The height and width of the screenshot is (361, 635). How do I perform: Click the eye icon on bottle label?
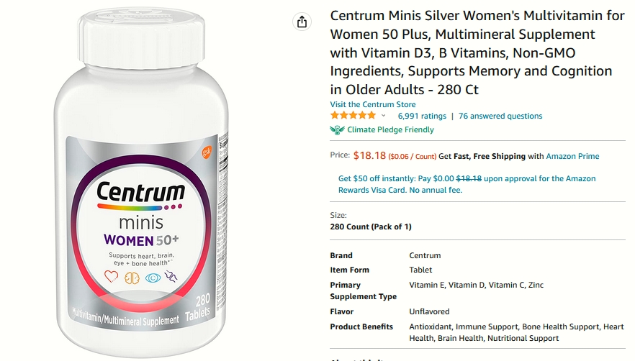[153, 278]
